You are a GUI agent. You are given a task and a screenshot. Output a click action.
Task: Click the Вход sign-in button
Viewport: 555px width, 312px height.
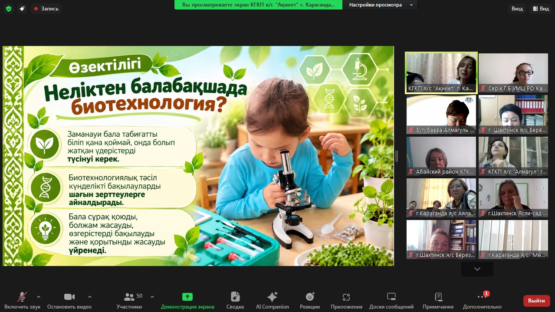pos(517,9)
